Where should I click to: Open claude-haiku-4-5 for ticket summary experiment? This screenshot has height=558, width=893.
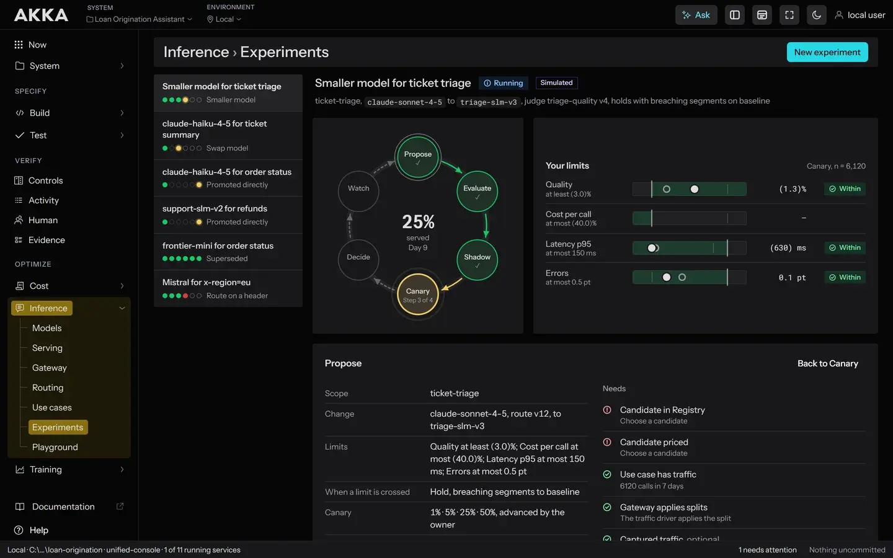pyautogui.click(x=228, y=135)
